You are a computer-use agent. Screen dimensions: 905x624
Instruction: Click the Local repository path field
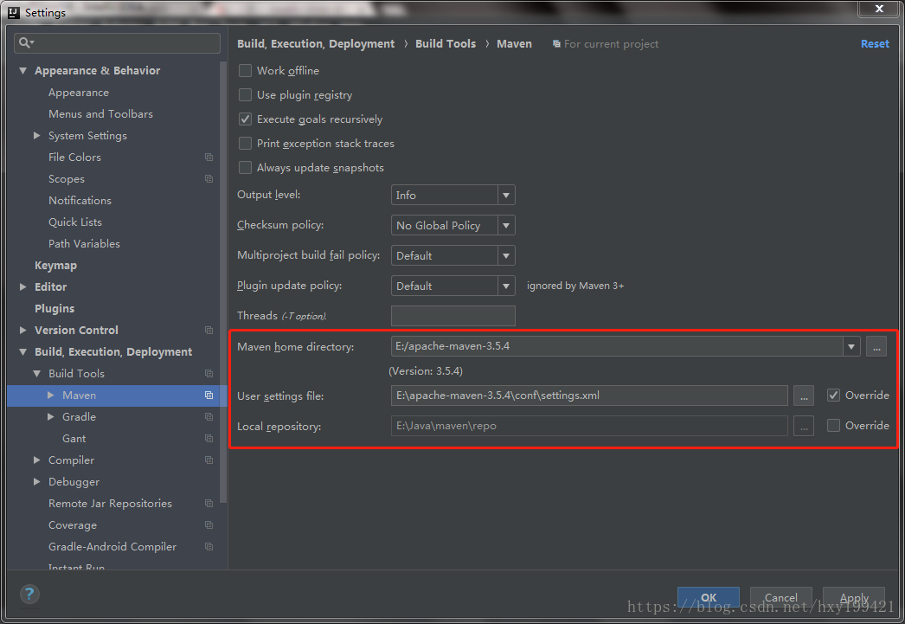[589, 426]
